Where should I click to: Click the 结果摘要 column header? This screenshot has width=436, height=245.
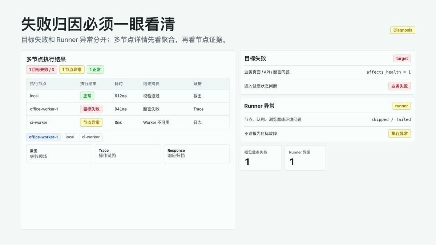(x=151, y=83)
